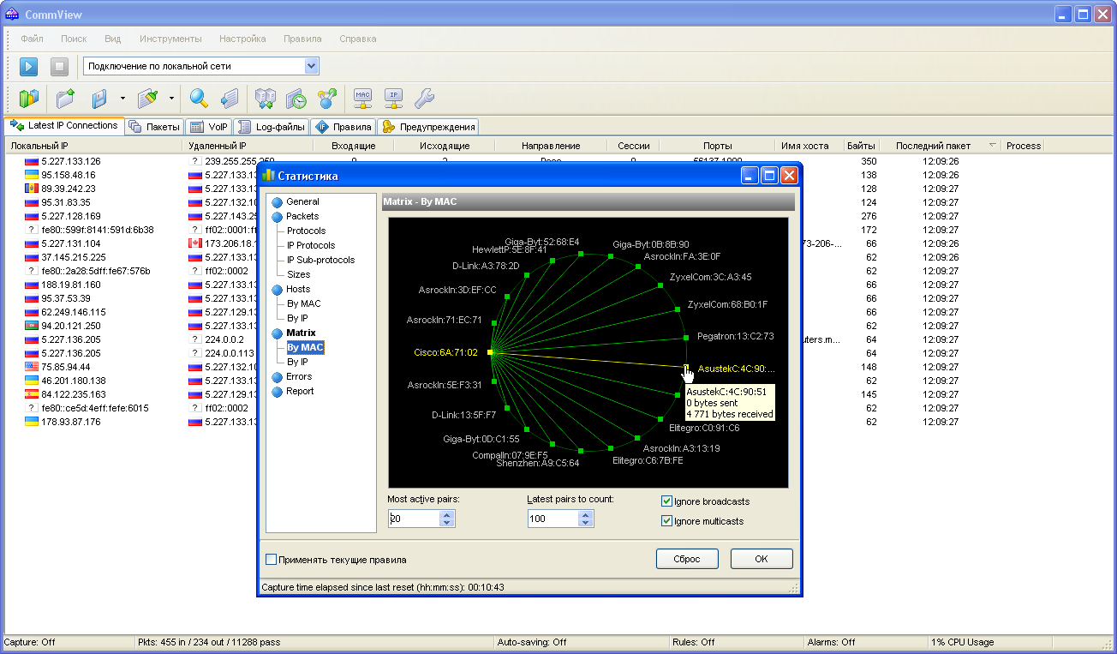Click the MAC aliases toolbar icon
Screen dimensions: 1117x654
tap(363, 99)
